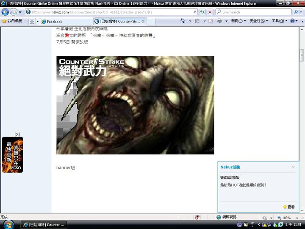Click the Counter-... taskbar window button

[44, 225]
